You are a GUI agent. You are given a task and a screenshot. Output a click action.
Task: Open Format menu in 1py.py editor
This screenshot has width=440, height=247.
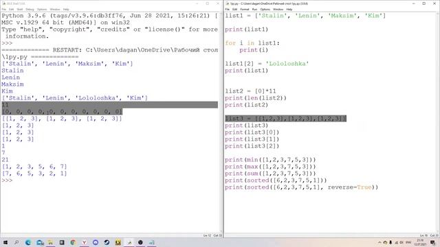pyautogui.click(x=245, y=9)
